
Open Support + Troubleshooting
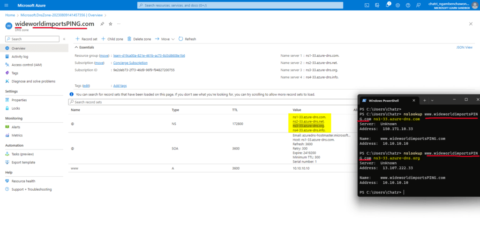(32, 189)
